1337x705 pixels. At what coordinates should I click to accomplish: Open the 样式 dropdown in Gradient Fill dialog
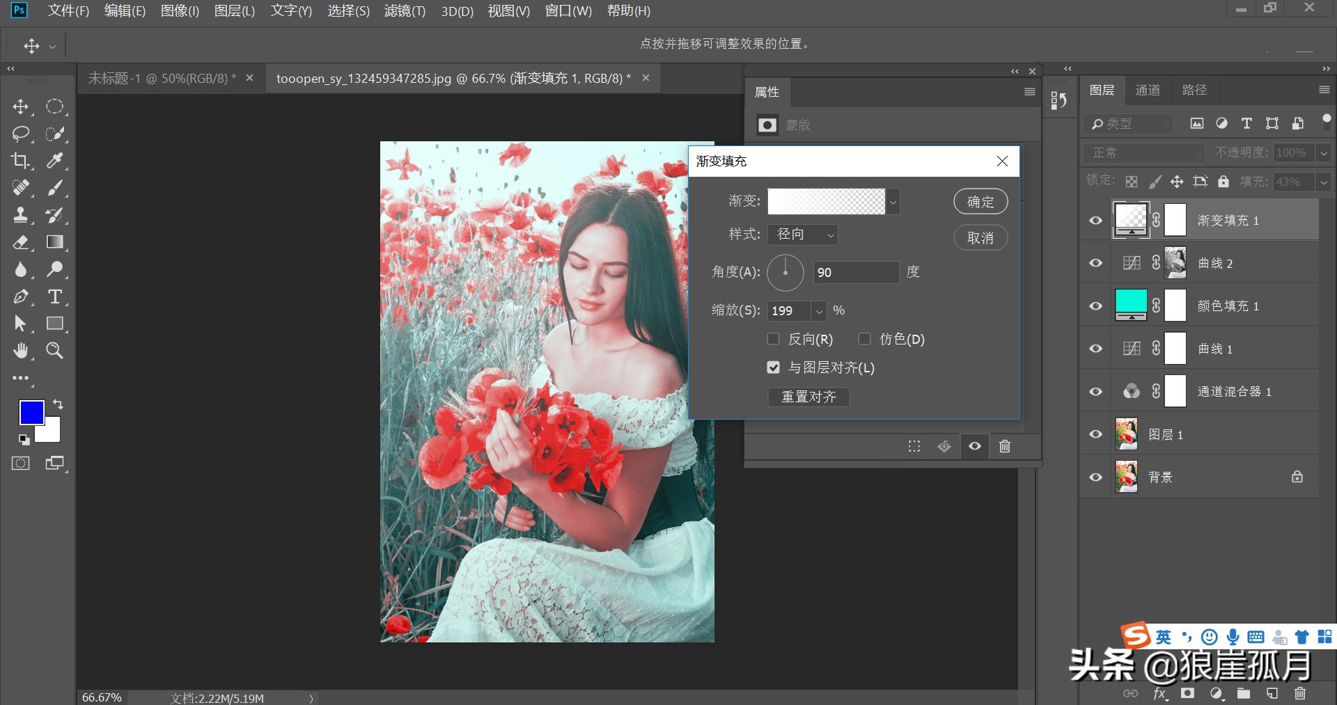[x=802, y=235]
